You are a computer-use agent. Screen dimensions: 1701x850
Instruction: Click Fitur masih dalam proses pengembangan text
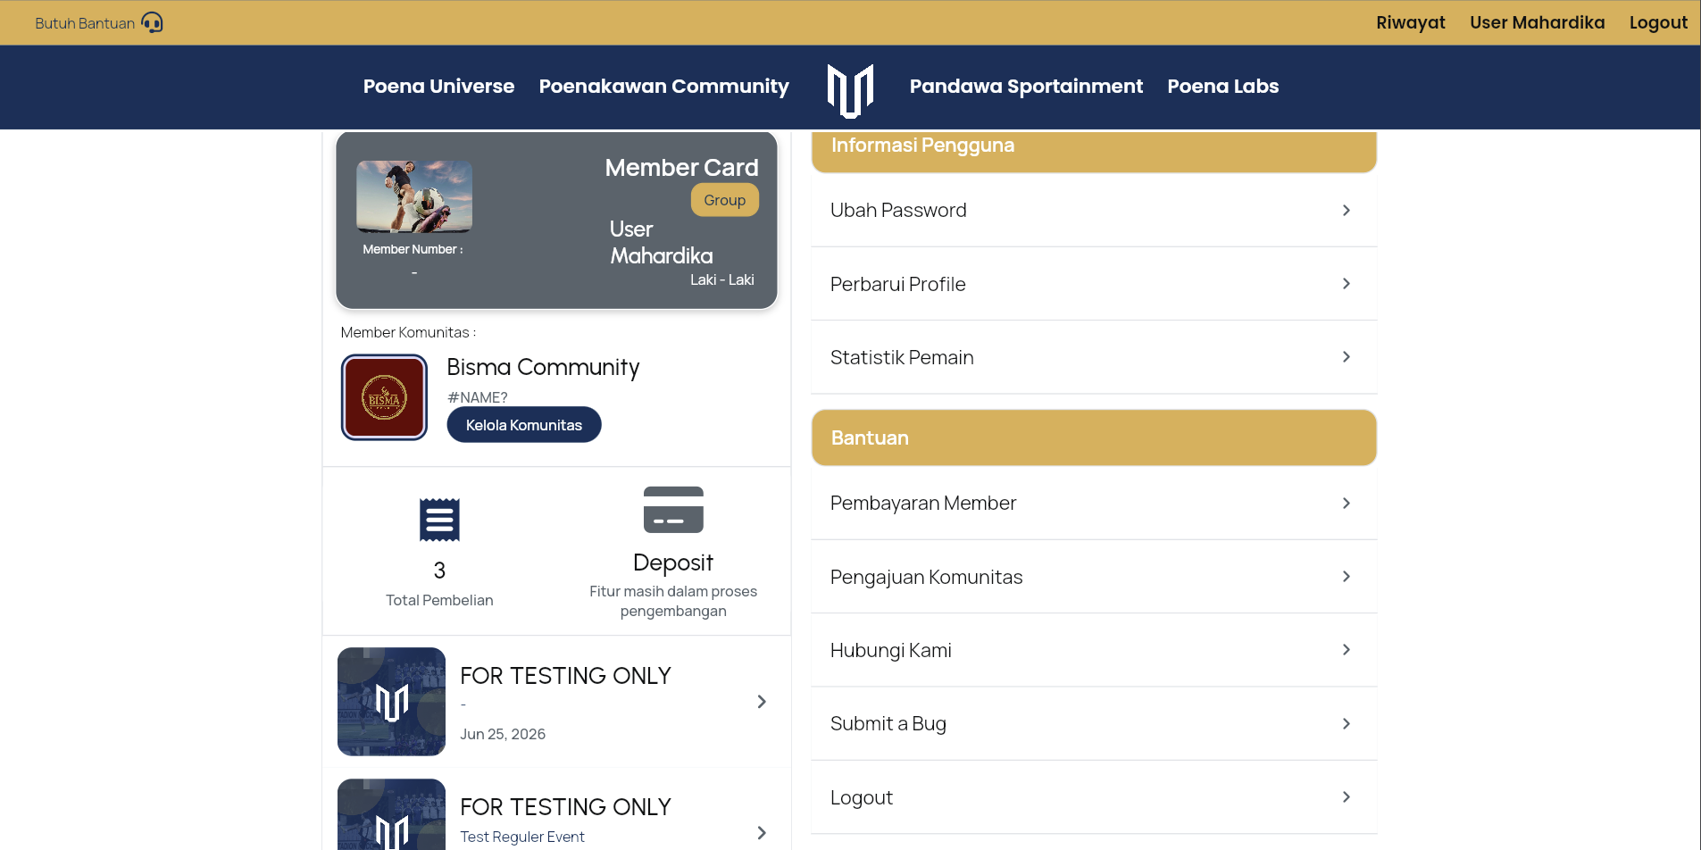pyautogui.click(x=673, y=601)
